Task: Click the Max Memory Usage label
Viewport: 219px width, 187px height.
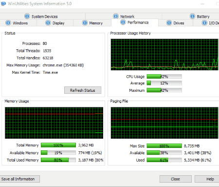Action: (x=23, y=65)
